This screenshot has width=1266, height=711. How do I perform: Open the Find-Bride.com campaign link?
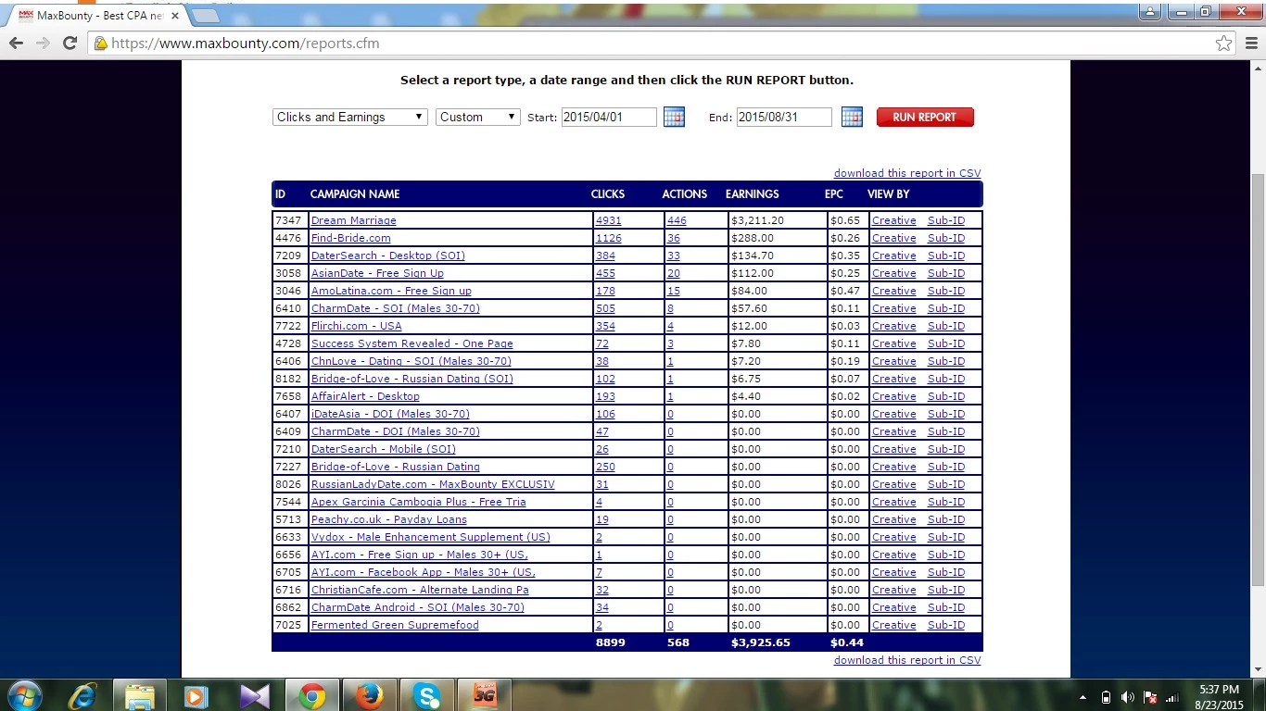coord(351,238)
